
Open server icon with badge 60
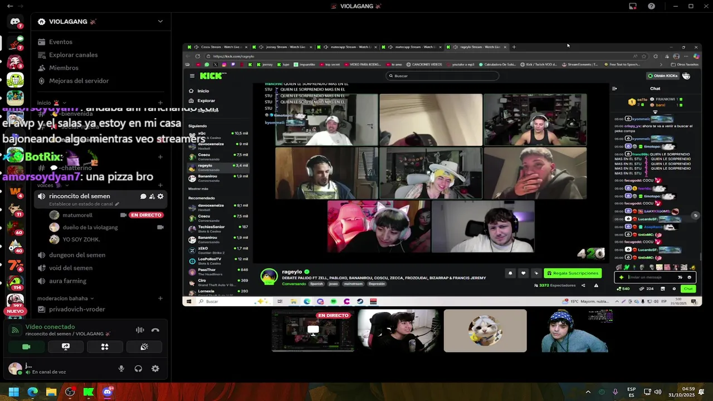(15, 228)
